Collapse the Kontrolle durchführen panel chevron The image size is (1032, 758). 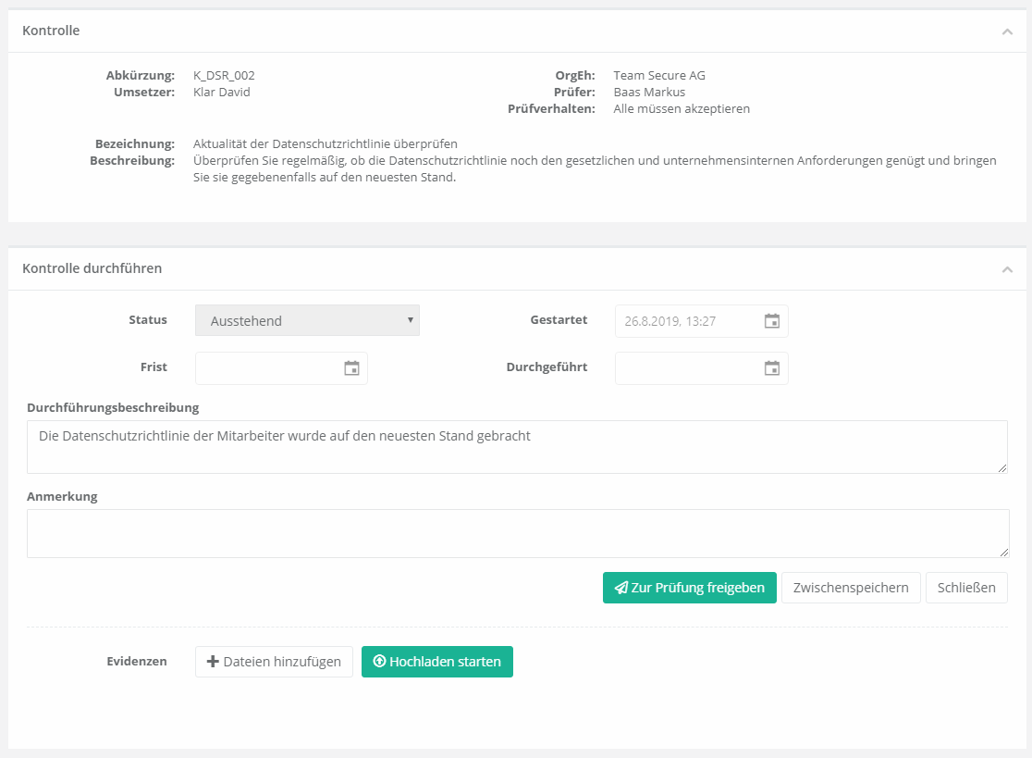tap(1007, 269)
